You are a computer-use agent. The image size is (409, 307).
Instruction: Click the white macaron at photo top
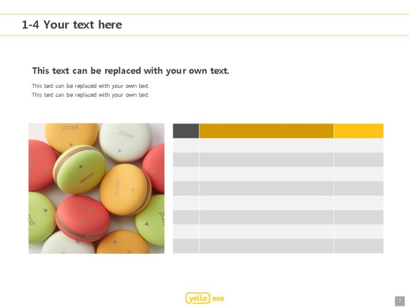pyautogui.click(x=126, y=141)
